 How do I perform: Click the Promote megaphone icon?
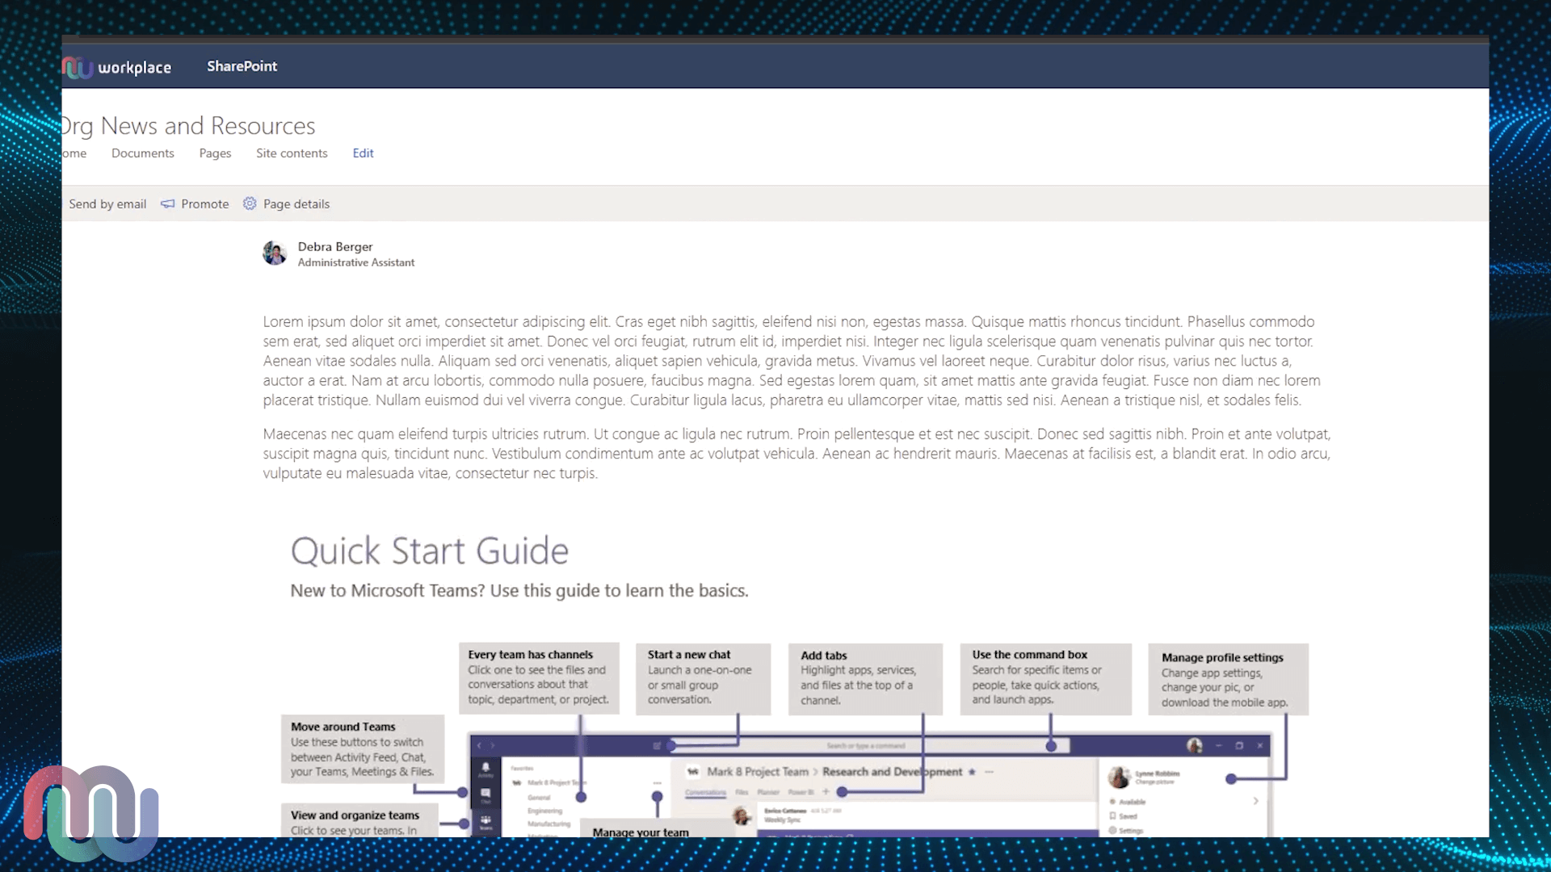[x=167, y=204]
